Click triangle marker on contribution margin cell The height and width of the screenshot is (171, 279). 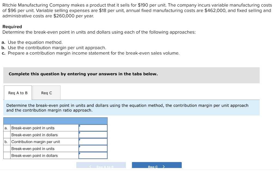coord(80,140)
